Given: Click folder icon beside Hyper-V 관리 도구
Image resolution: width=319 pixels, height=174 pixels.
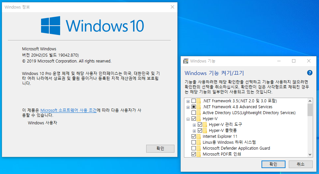Looking at the screenshot, I should pos(205,124).
